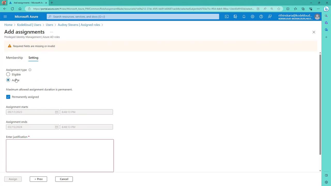The width and height of the screenshot is (331, 186).
Task: Switch to the Membership tab
Action: [x=14, y=58]
